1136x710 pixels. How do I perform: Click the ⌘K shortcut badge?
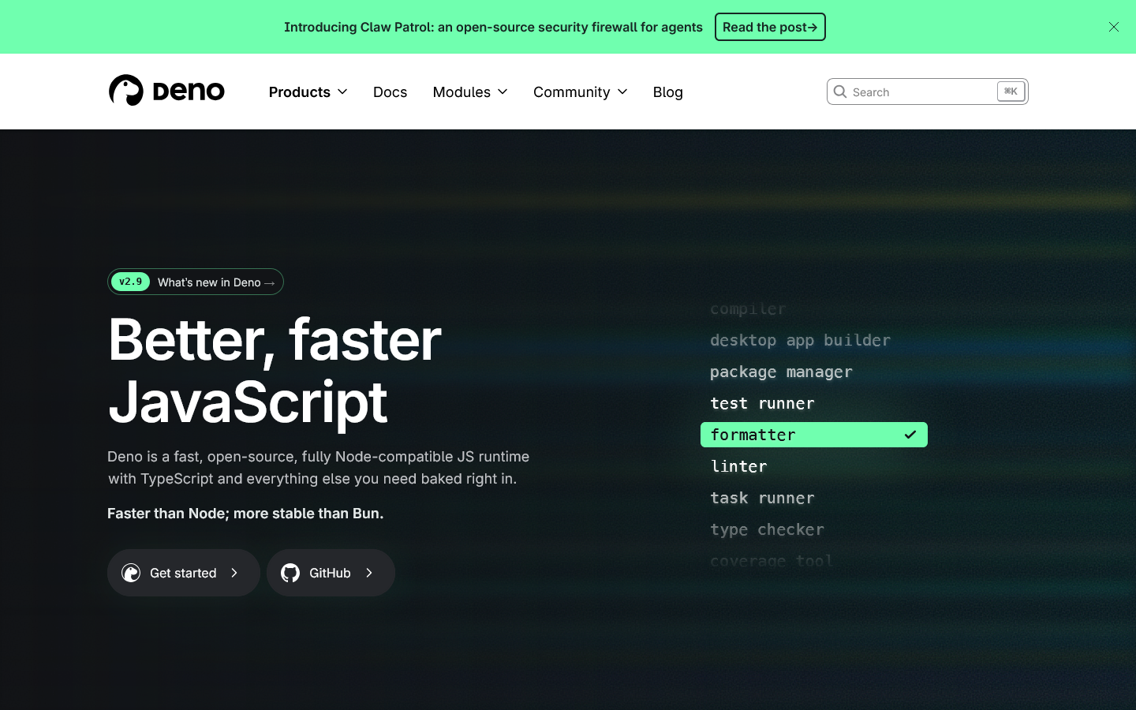pos(1011,92)
